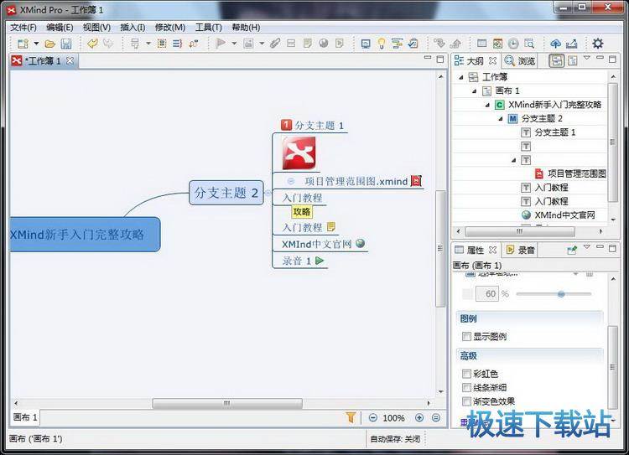Open the 修改(M) menu
The height and width of the screenshot is (455, 629).
pyautogui.click(x=170, y=28)
